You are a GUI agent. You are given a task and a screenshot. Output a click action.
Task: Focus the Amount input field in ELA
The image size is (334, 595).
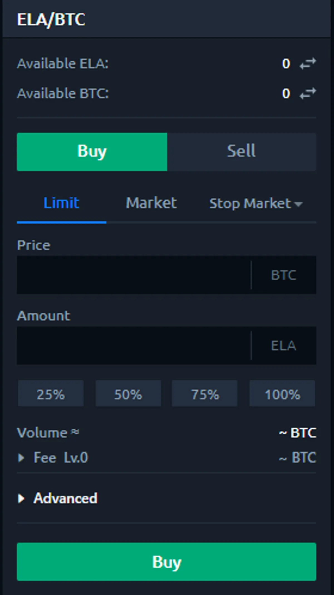tap(134, 345)
